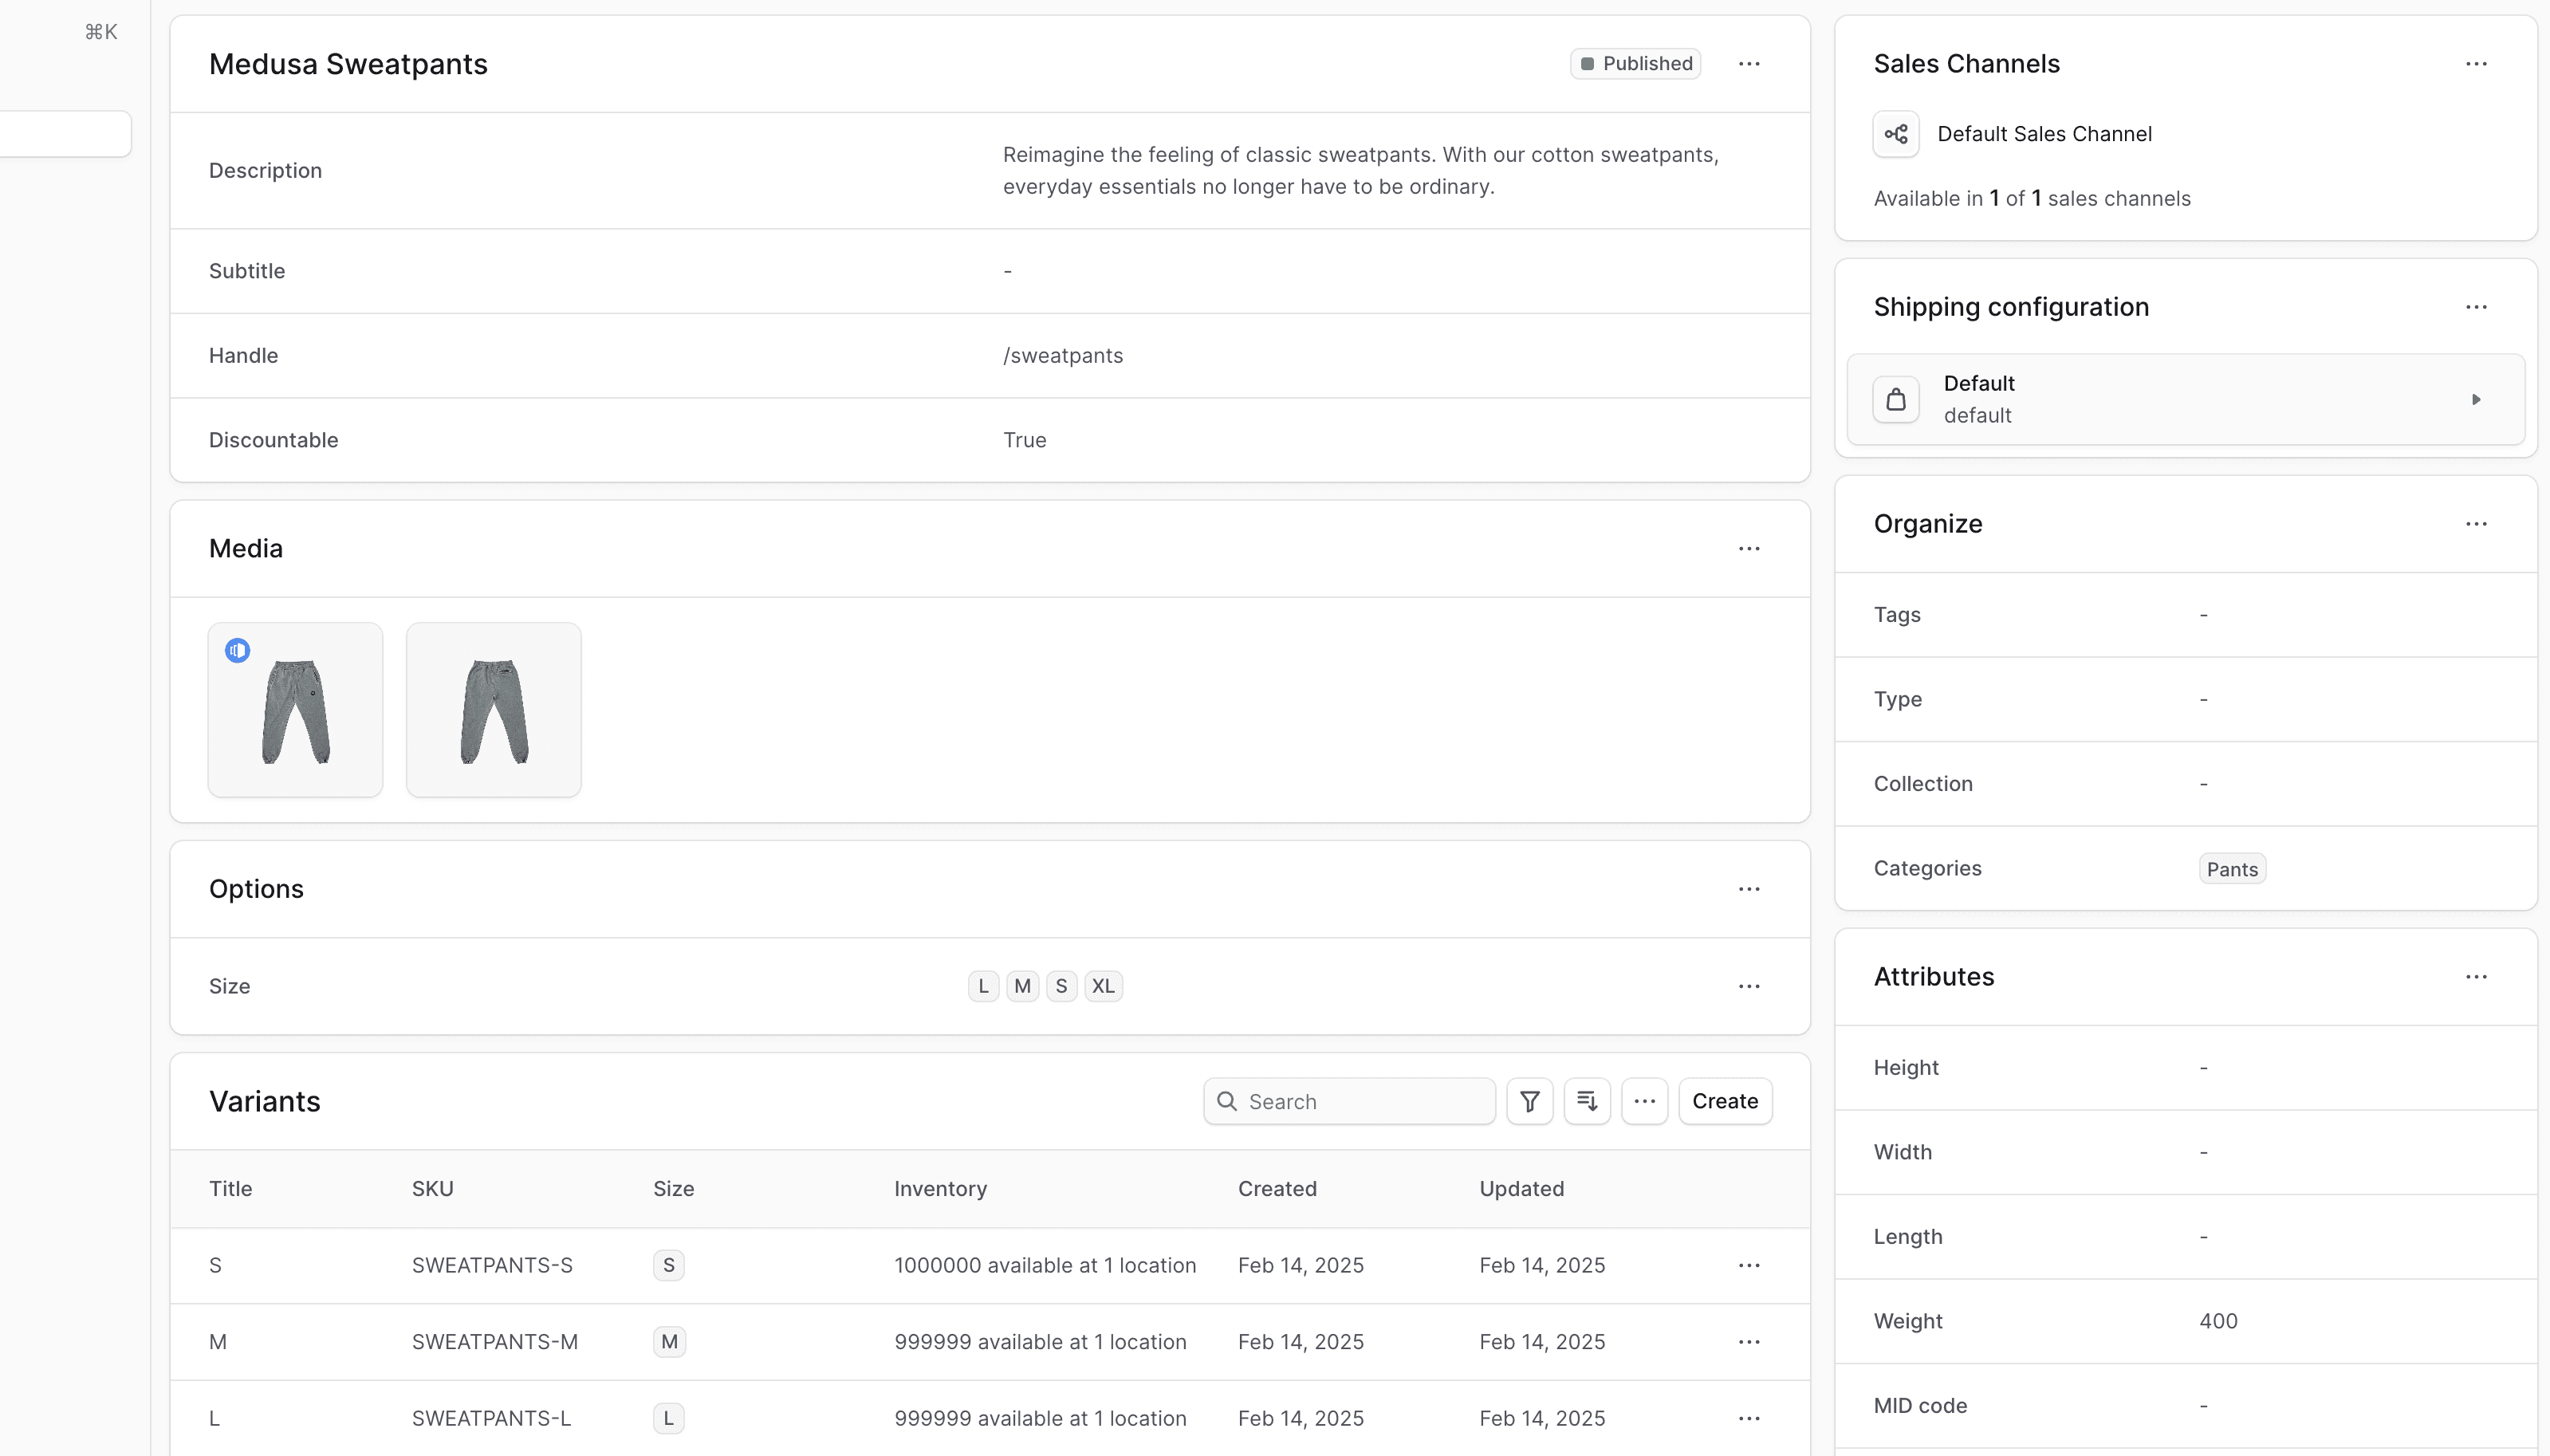2550x1456 pixels.
Task: Open the Attributes section three-dot menu
Action: [x=2475, y=977]
